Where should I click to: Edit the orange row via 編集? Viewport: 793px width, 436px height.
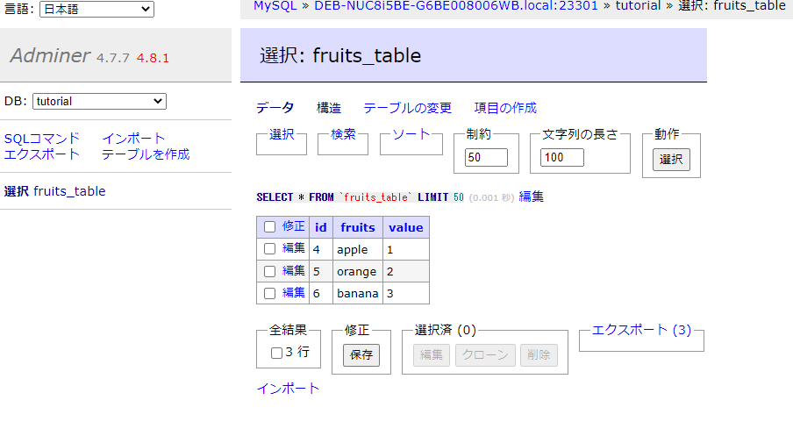(294, 271)
